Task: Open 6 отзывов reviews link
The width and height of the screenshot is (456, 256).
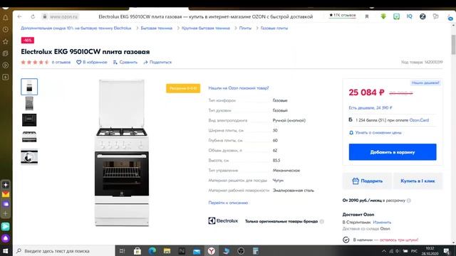Action: pyautogui.click(x=61, y=62)
